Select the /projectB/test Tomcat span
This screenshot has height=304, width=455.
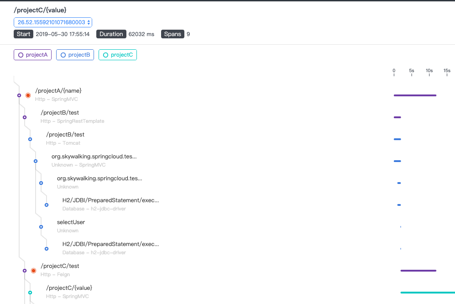tap(65, 135)
